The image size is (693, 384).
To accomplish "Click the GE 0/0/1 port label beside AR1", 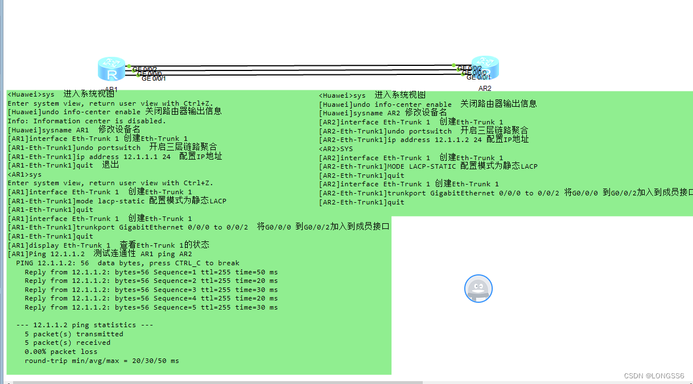I will point(154,78).
